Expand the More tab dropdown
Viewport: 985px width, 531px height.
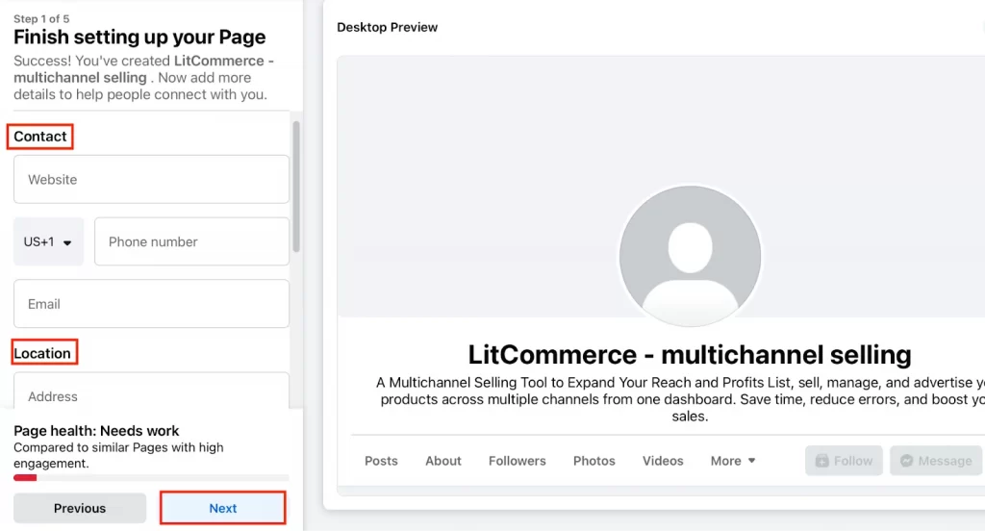click(732, 461)
